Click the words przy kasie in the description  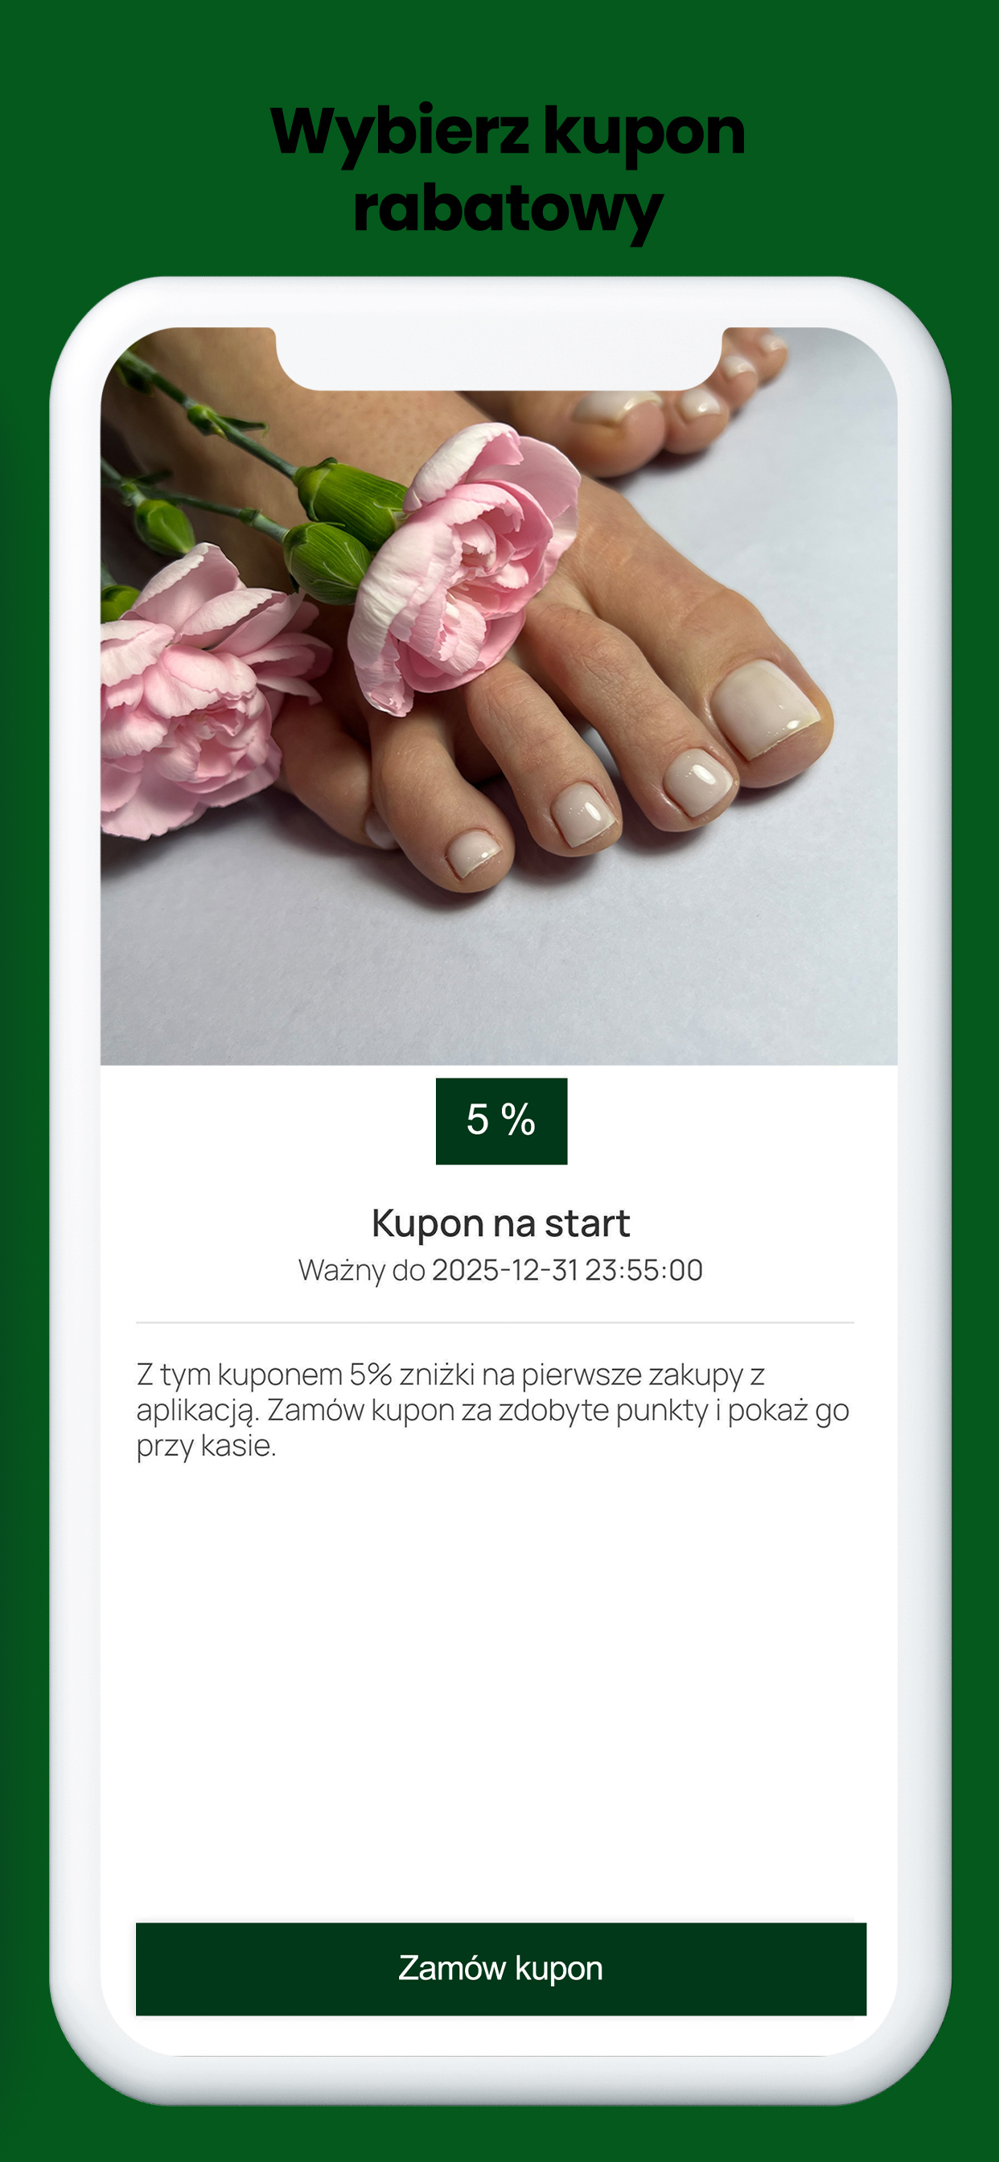(206, 1446)
